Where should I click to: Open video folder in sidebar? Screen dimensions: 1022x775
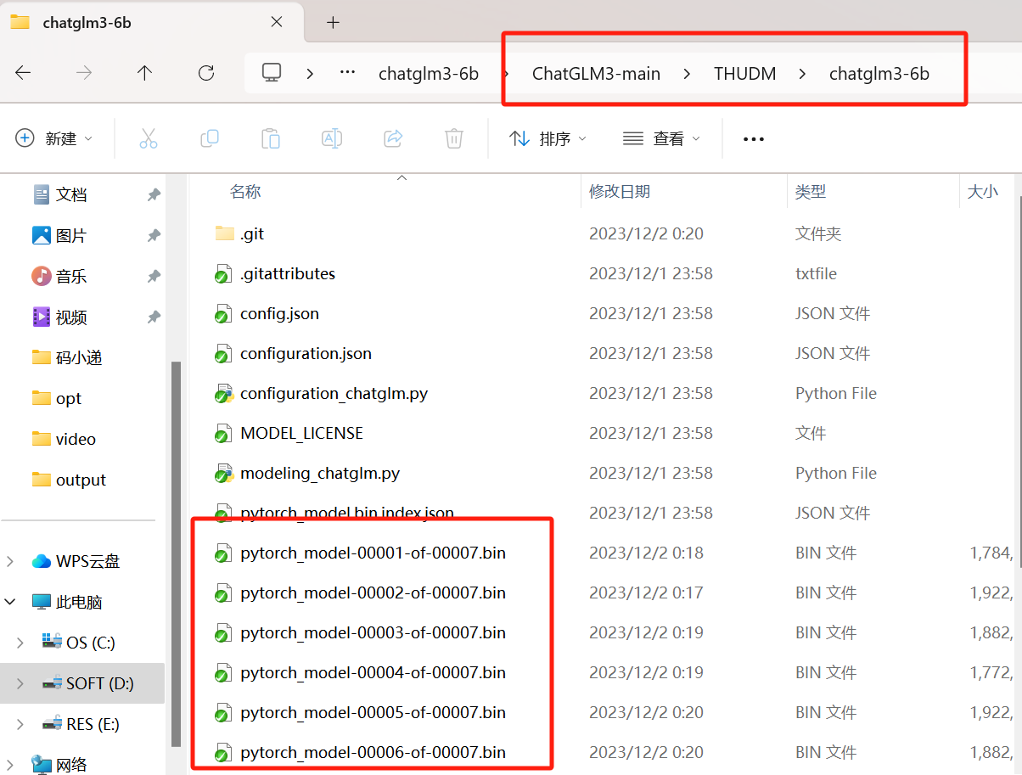pyautogui.click(x=76, y=439)
